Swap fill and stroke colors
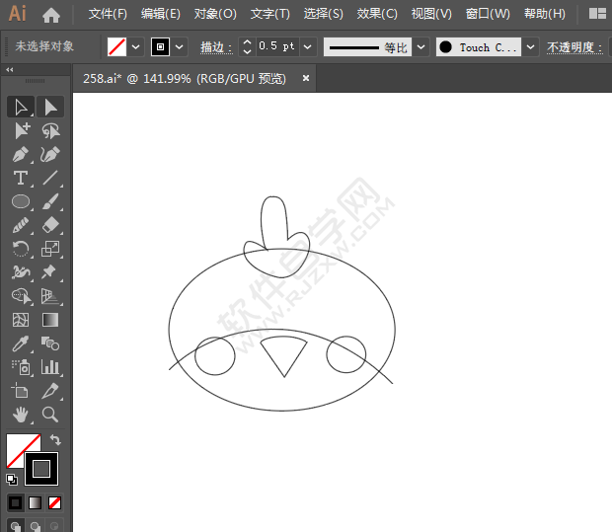This screenshot has width=612, height=532. tap(55, 440)
